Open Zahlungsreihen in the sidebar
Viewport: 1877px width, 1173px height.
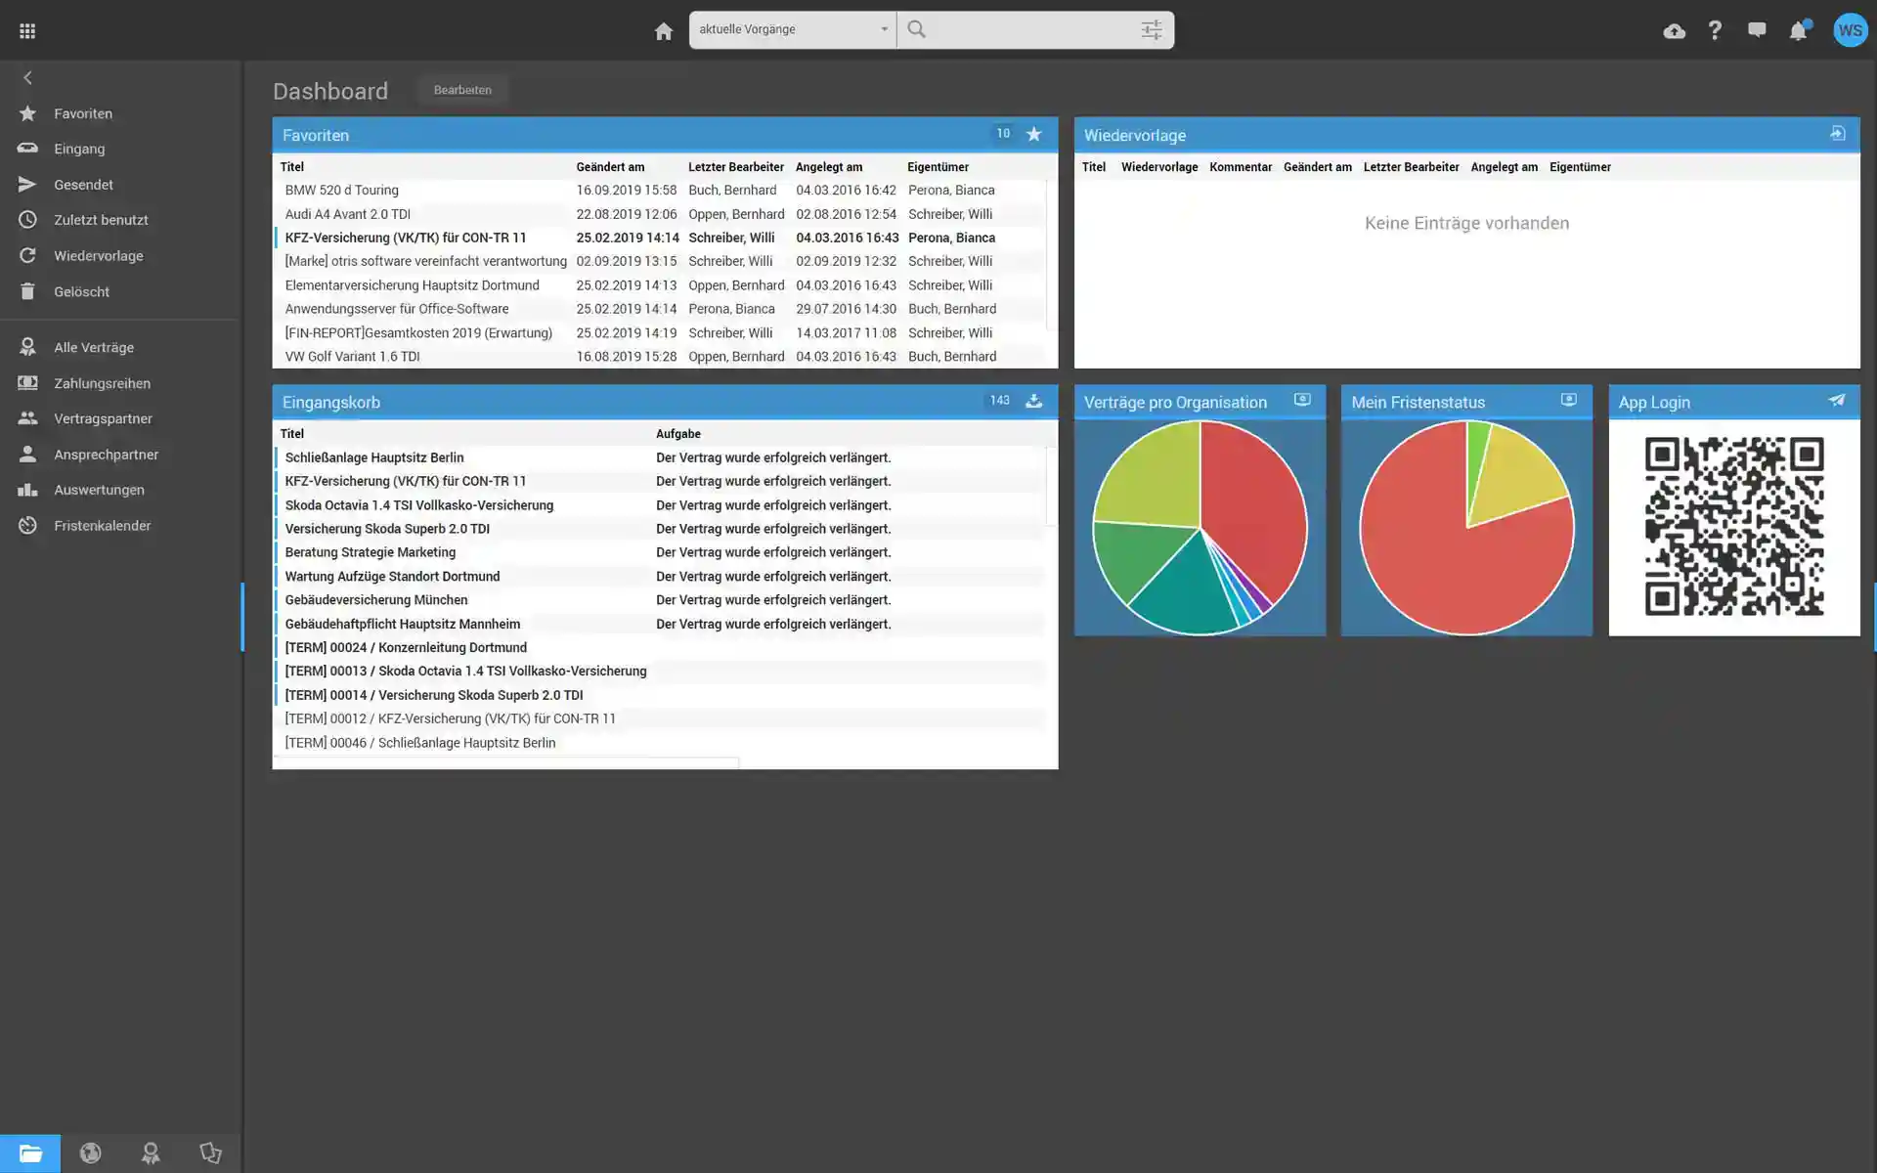[102, 383]
